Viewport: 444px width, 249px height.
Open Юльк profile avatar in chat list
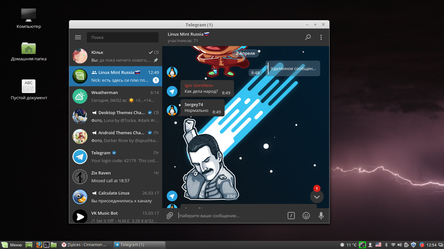point(80,56)
